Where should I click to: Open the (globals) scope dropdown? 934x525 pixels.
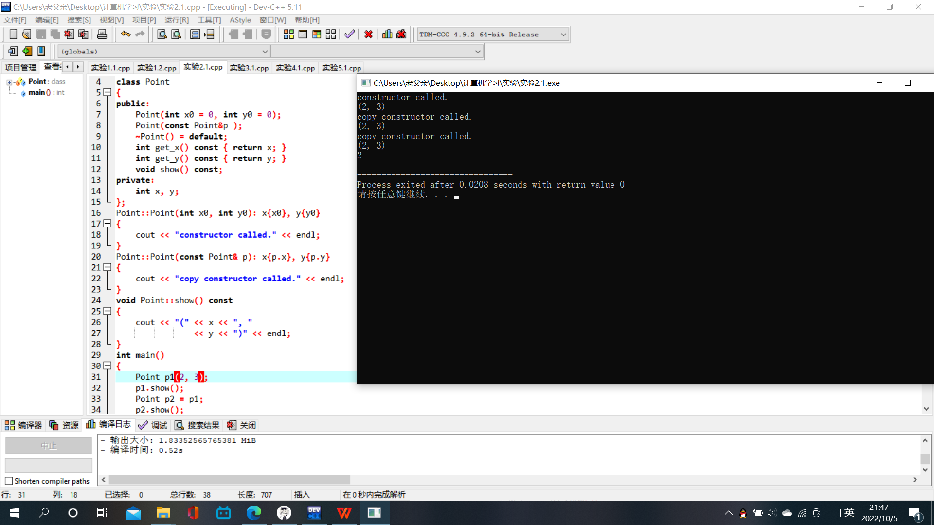[x=265, y=52]
